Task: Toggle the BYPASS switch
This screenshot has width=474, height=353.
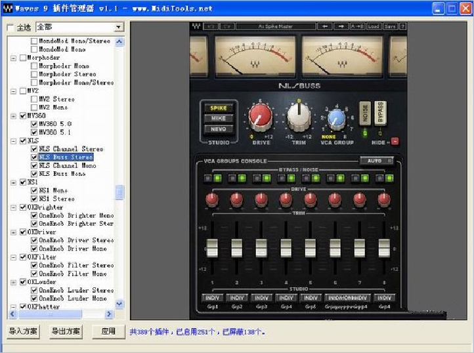Action: pyautogui.click(x=380, y=113)
